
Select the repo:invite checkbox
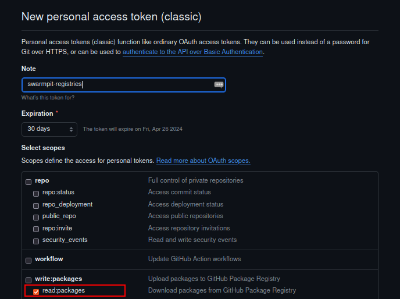pos(36,229)
